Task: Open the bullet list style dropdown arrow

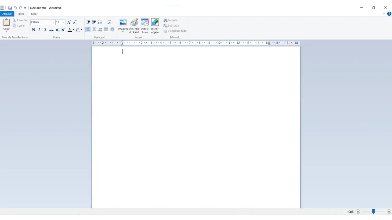Action: click(x=104, y=22)
